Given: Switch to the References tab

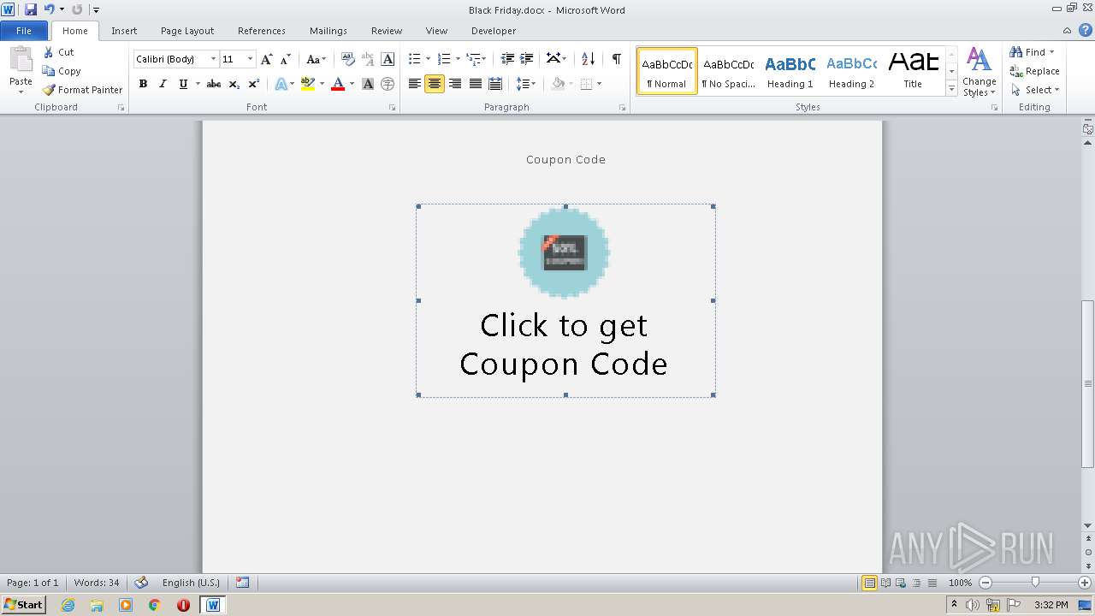Looking at the screenshot, I should click(262, 31).
